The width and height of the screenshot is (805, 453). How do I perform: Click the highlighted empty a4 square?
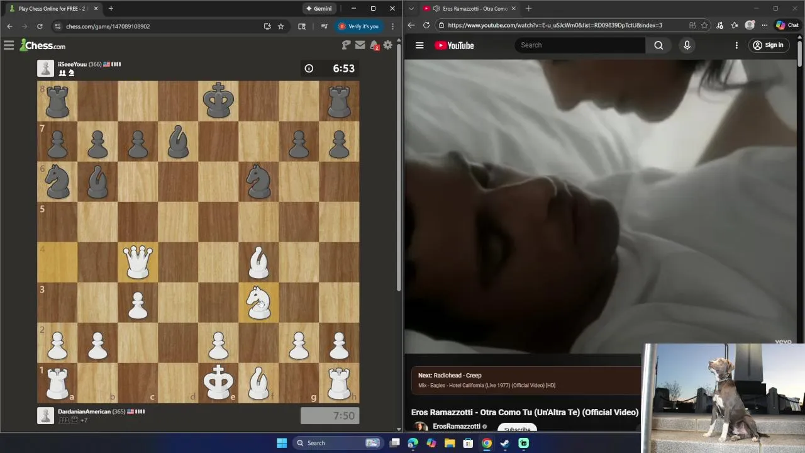tap(57, 262)
